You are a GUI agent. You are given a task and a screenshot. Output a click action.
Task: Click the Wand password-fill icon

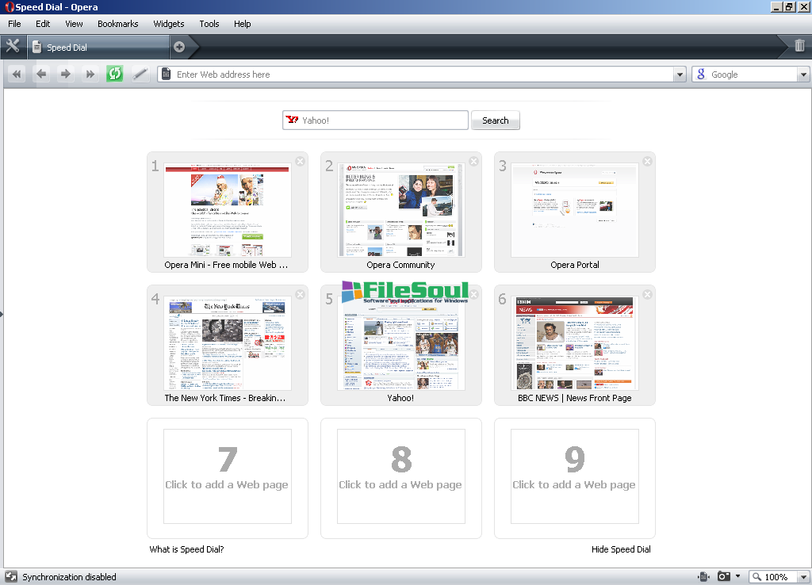pyautogui.click(x=140, y=74)
